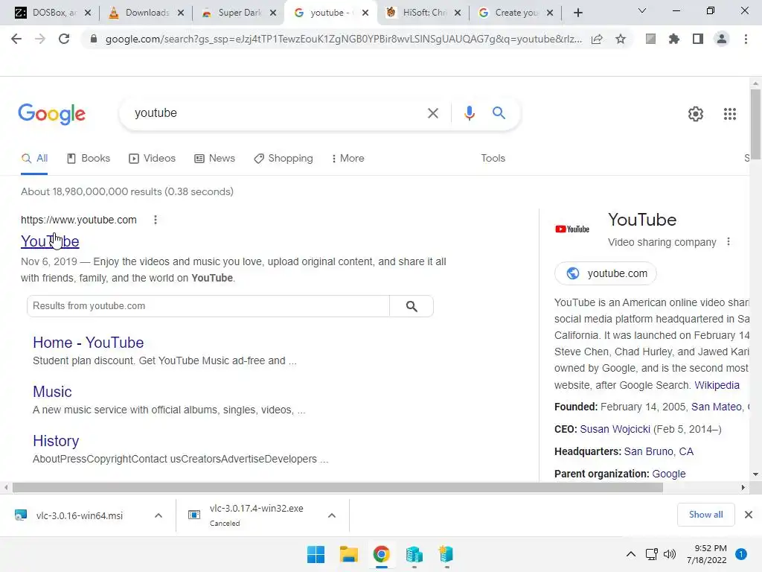Image resolution: width=762 pixels, height=572 pixels.
Task: Go back using the browser back arrow
Action: point(16,39)
